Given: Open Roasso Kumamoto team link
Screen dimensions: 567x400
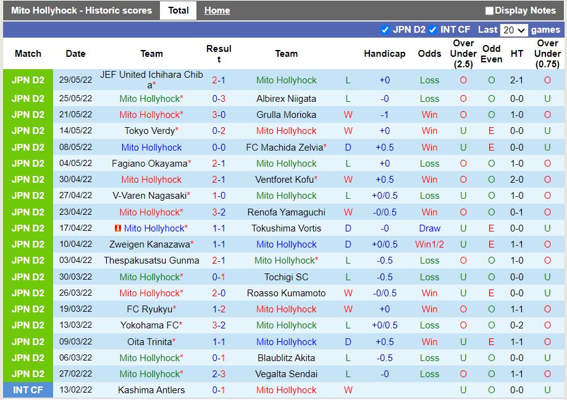Looking at the screenshot, I should (x=286, y=293).
